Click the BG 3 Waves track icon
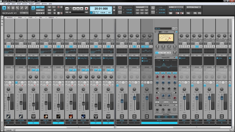Screen dimensions: 235x132 (x=33, y=116)
